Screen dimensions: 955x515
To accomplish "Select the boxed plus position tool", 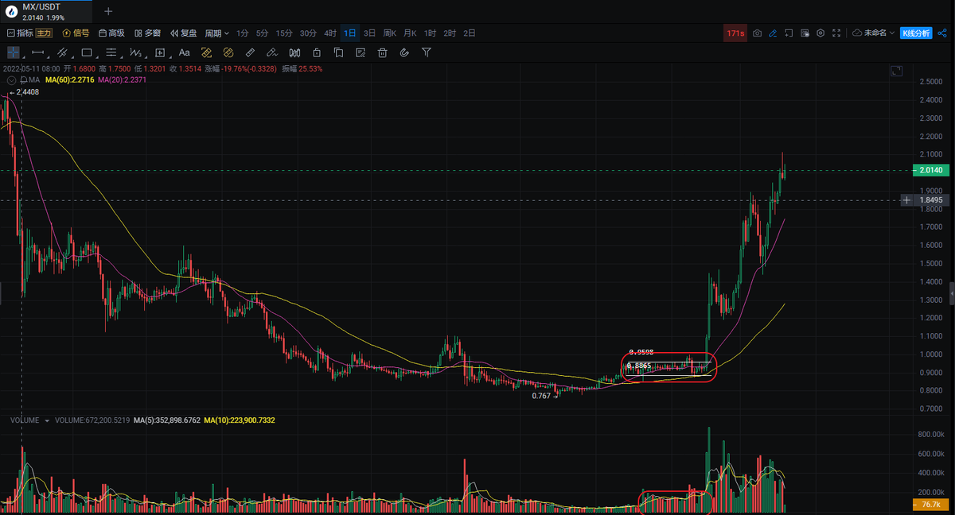I will [x=160, y=52].
